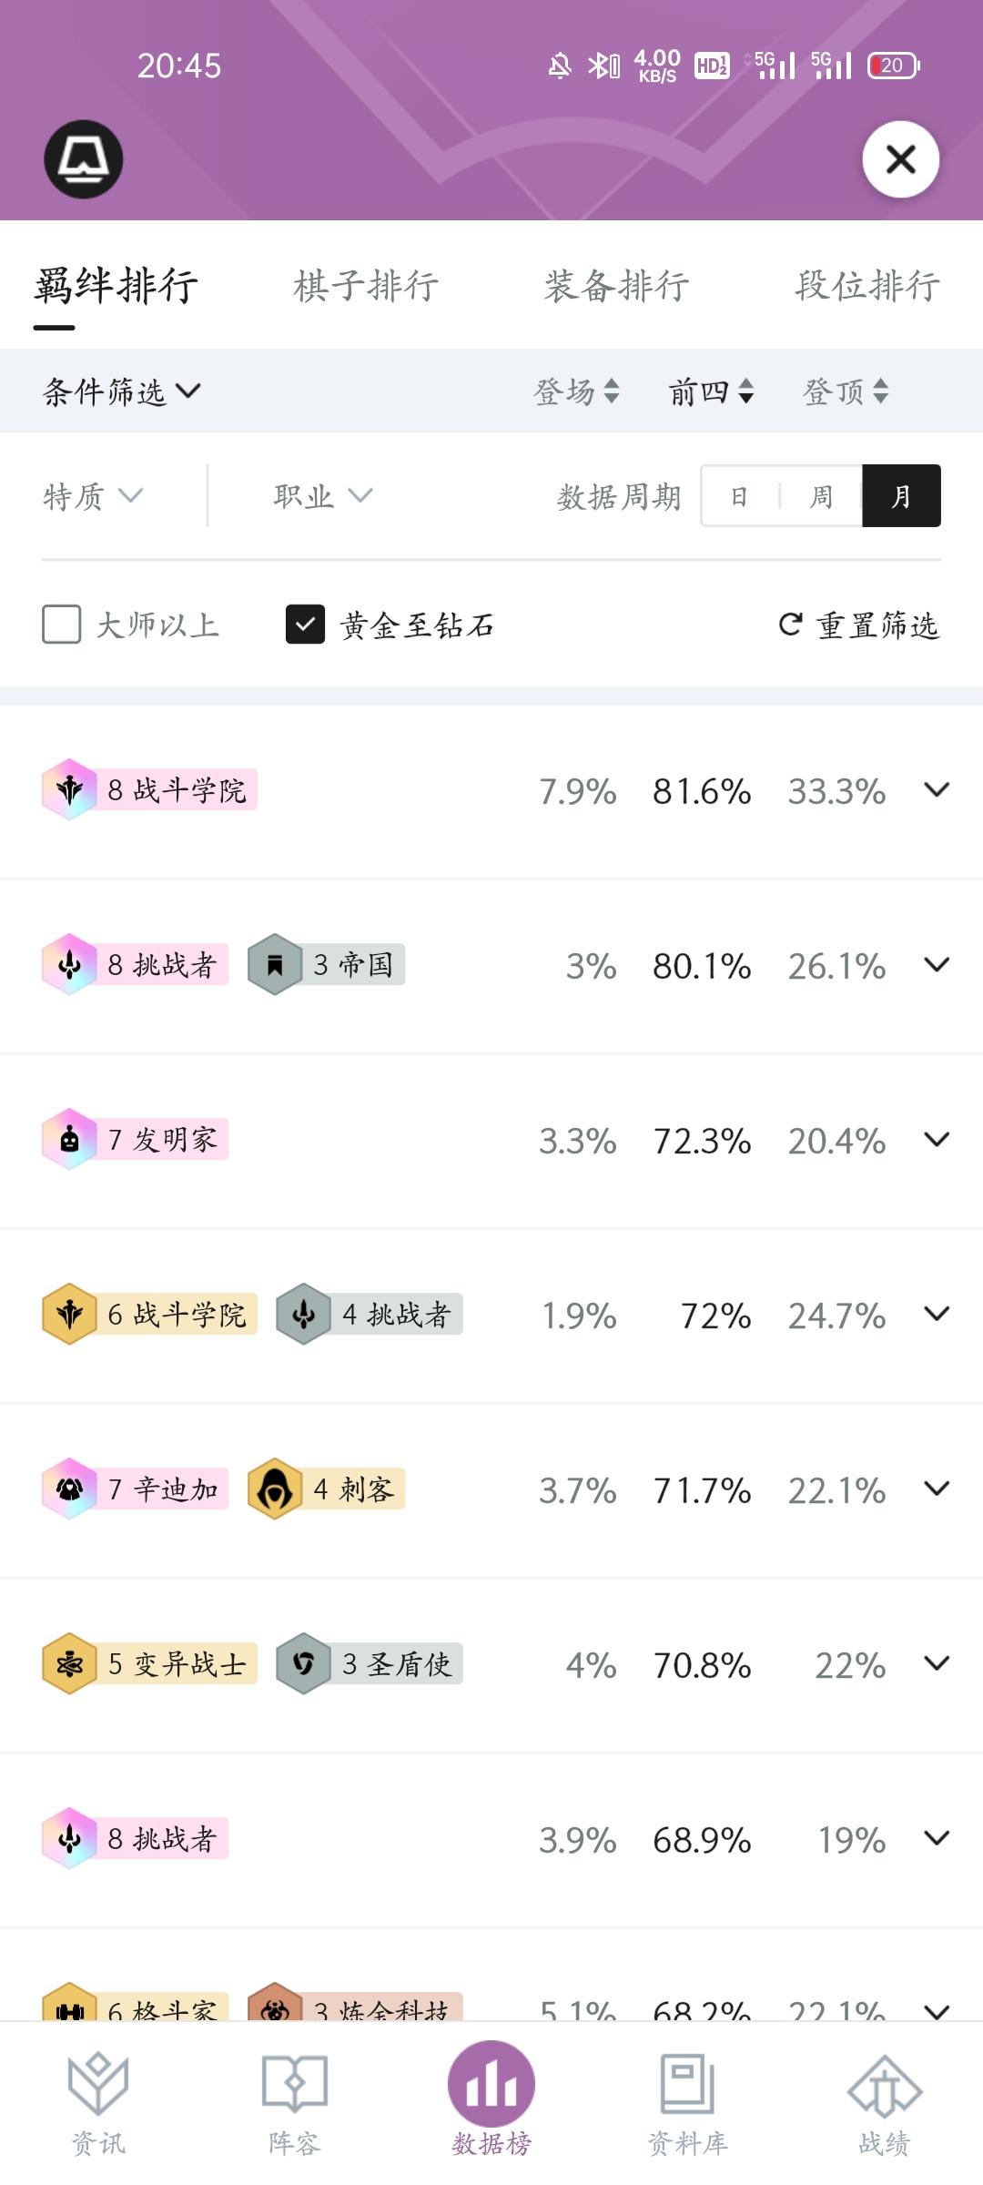Check the 大师以上 checkbox

click(62, 625)
